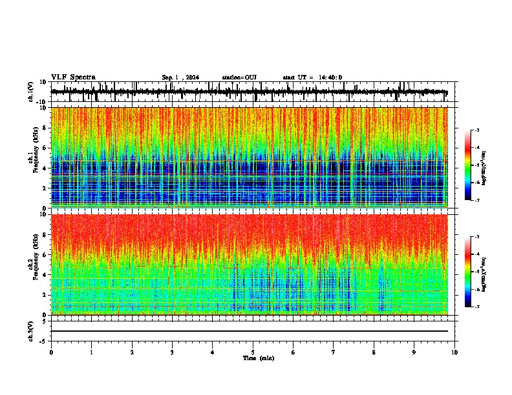Screen dimensions: 512x395
Task: Click the "ch.1(V)" axis label
Action: (31, 92)
